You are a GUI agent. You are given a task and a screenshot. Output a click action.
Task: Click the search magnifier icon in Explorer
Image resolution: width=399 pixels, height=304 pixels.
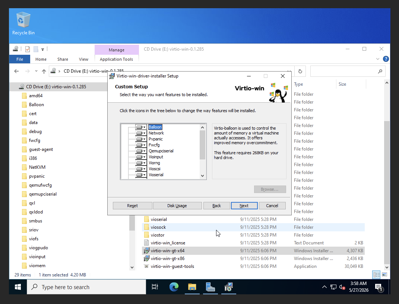(x=380, y=72)
